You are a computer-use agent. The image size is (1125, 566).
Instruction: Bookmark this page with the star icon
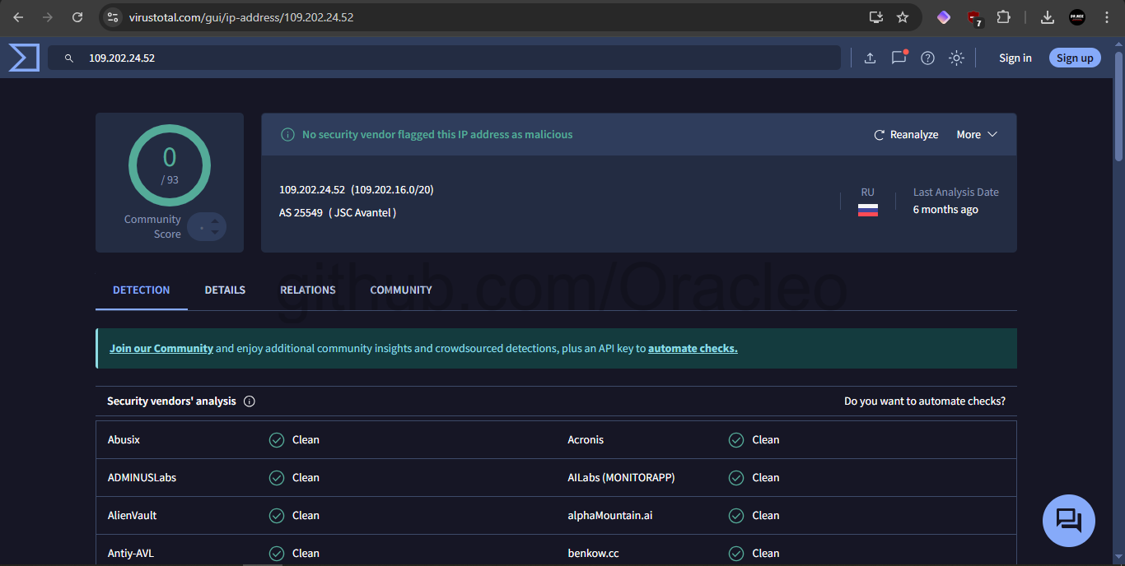click(x=903, y=16)
